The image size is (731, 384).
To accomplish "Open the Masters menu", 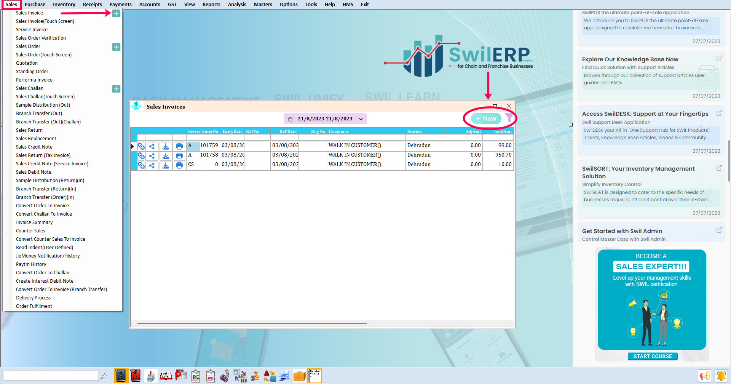I will click(x=263, y=5).
